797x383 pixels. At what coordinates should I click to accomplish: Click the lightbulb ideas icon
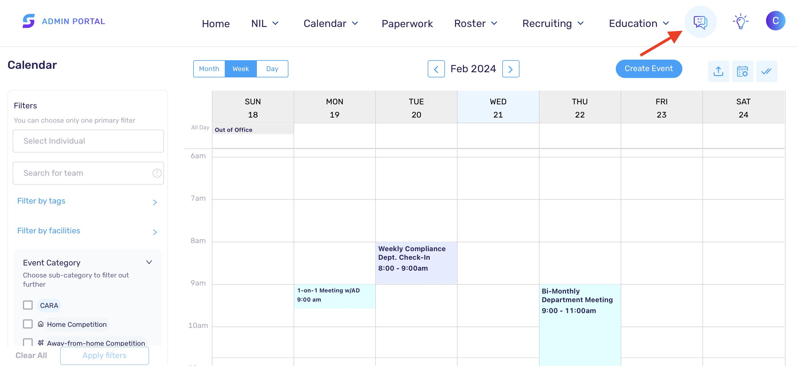741,21
